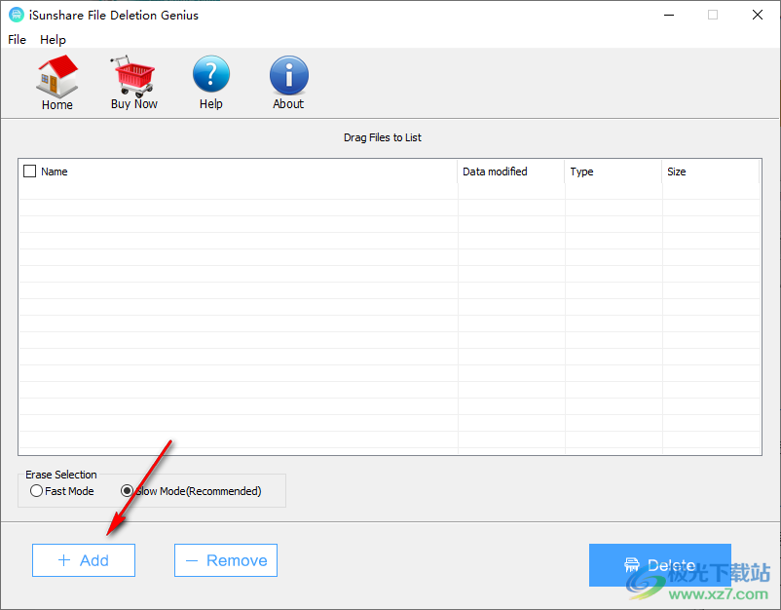The image size is (781, 610).
Task: Click the blue Delete button
Action: (659, 564)
